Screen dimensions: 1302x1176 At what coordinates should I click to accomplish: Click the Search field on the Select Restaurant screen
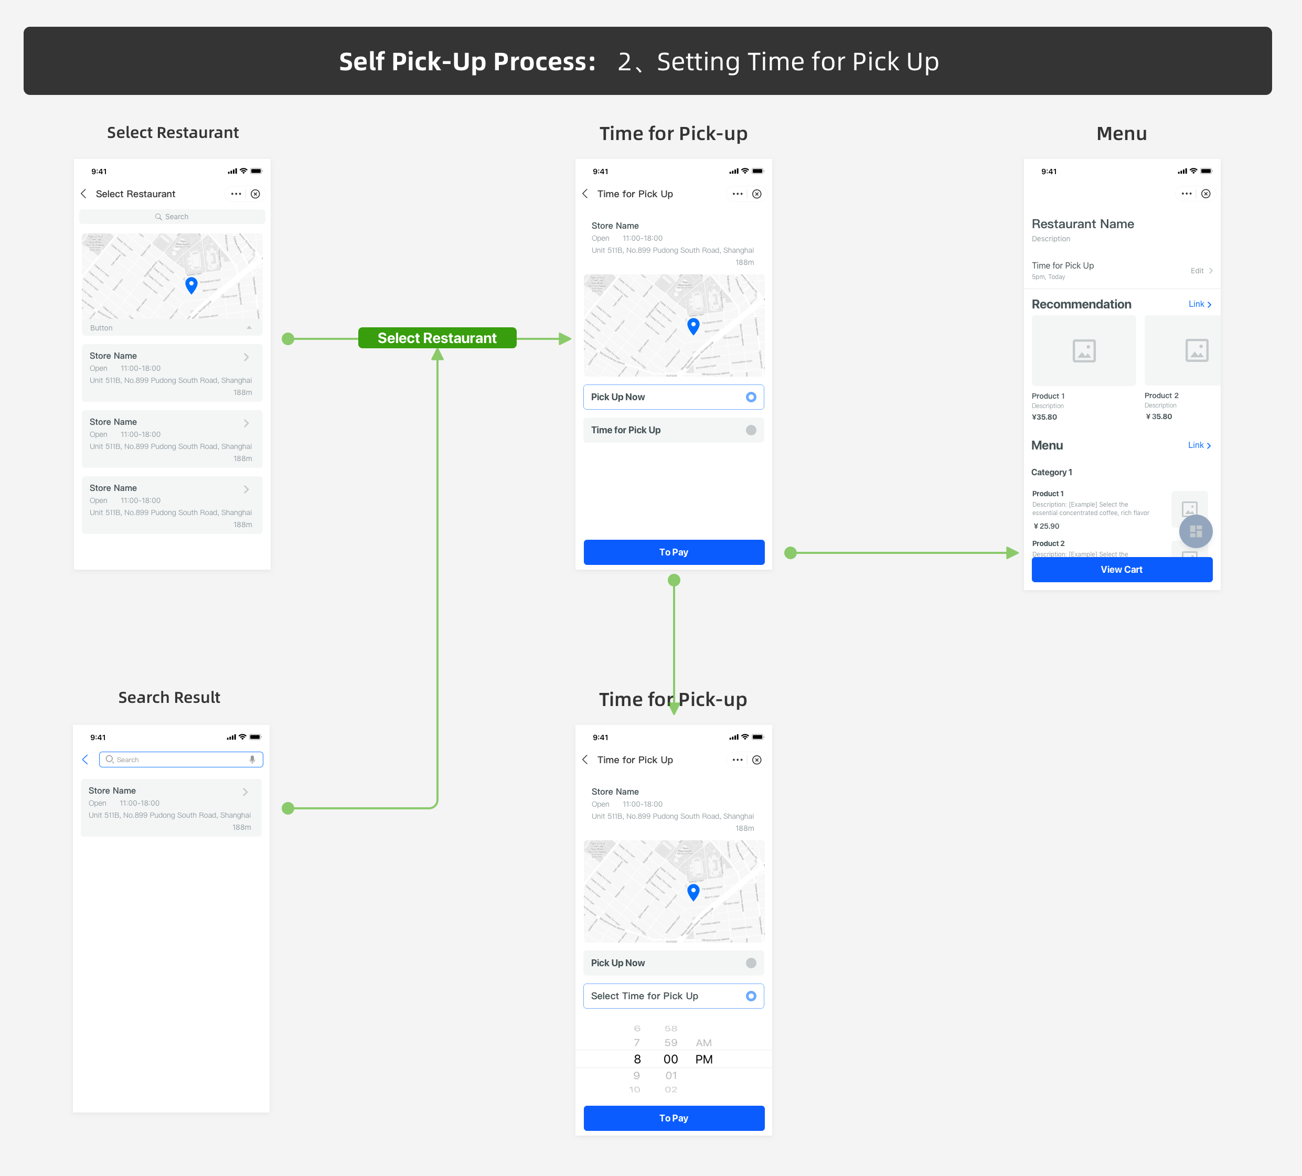(x=172, y=217)
